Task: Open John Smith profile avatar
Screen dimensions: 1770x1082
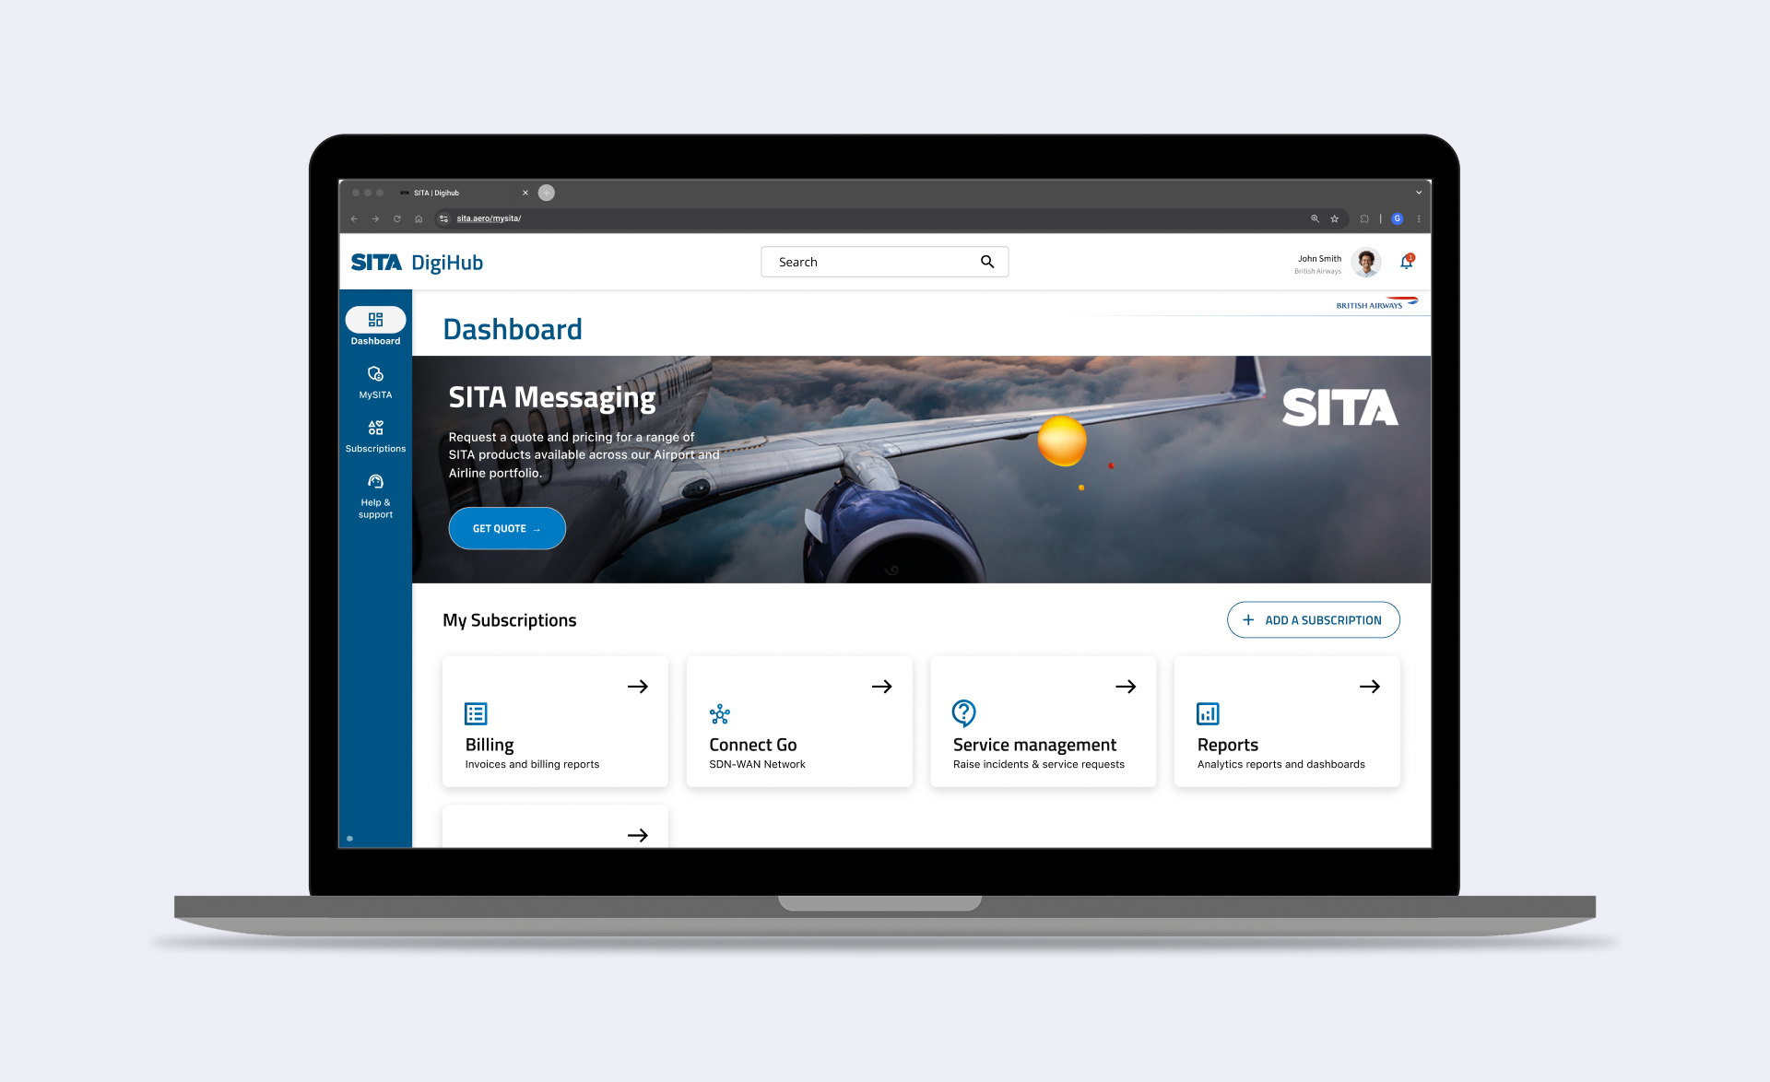Action: [1366, 262]
